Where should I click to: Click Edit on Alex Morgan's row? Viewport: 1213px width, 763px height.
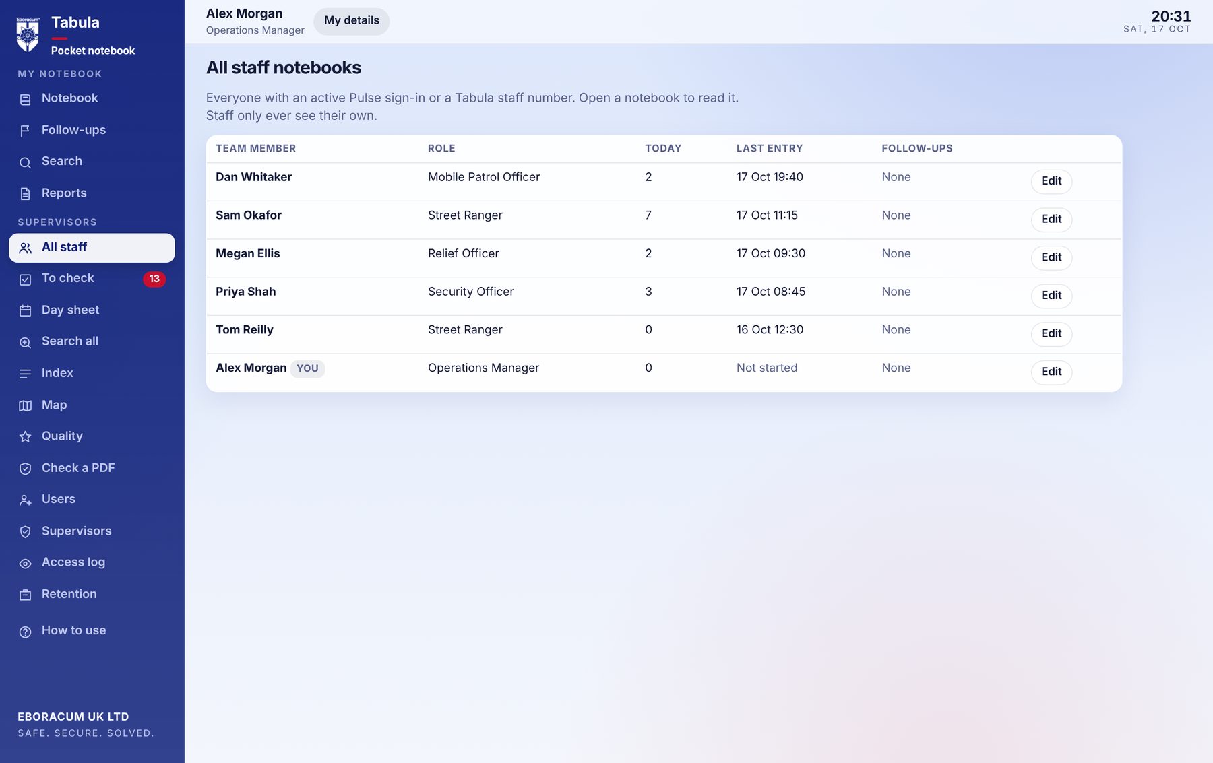[x=1051, y=372]
